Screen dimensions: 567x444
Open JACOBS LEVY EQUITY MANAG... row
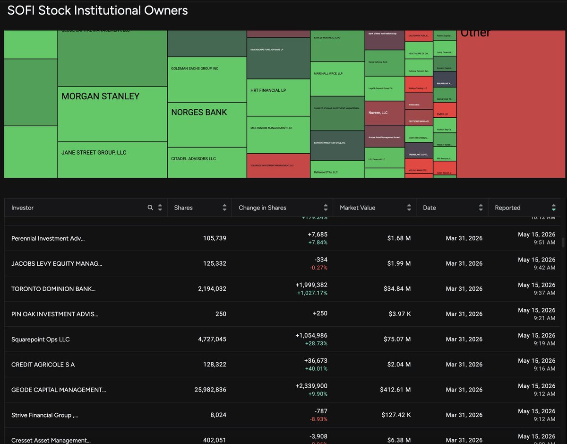click(282, 263)
